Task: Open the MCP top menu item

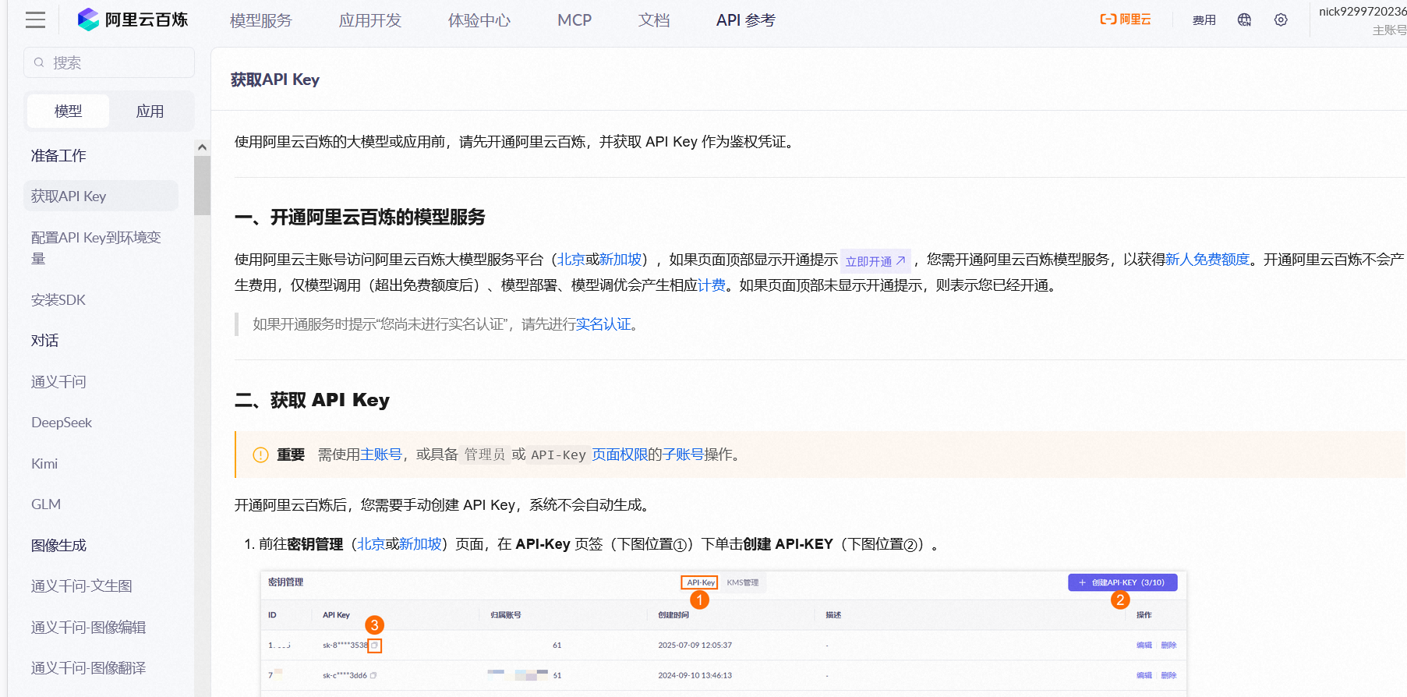Action: 574,20
